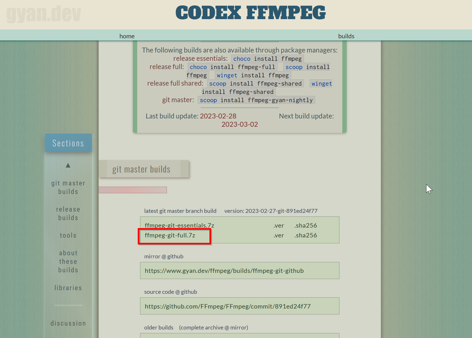Open the home navigation tab
Viewport: 472px width, 338px height.
127,36
